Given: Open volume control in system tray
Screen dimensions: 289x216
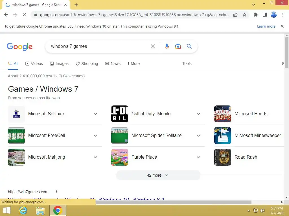Looking at the screenshot, I should tap(262, 211).
